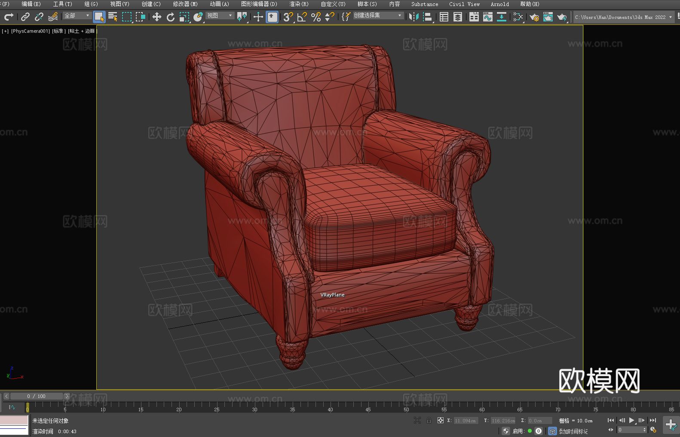The height and width of the screenshot is (437, 680).
Task: Click the [PhysCamera001] viewport label
Action: (31, 31)
